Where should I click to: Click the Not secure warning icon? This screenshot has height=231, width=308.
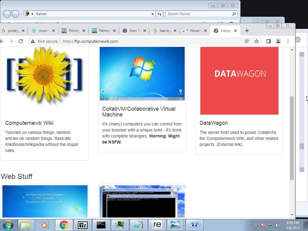click(33, 41)
